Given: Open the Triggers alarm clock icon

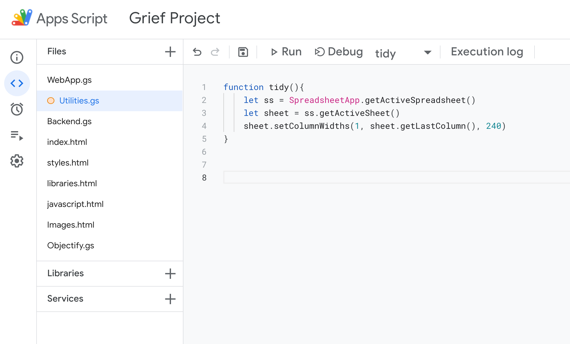Looking at the screenshot, I should [x=17, y=109].
